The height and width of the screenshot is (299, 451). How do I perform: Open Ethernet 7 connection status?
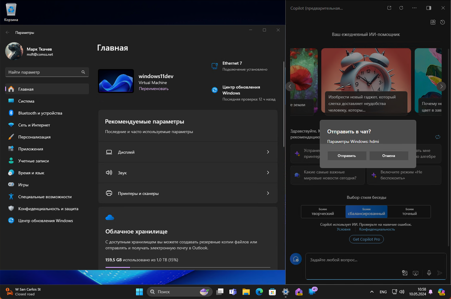(x=239, y=66)
